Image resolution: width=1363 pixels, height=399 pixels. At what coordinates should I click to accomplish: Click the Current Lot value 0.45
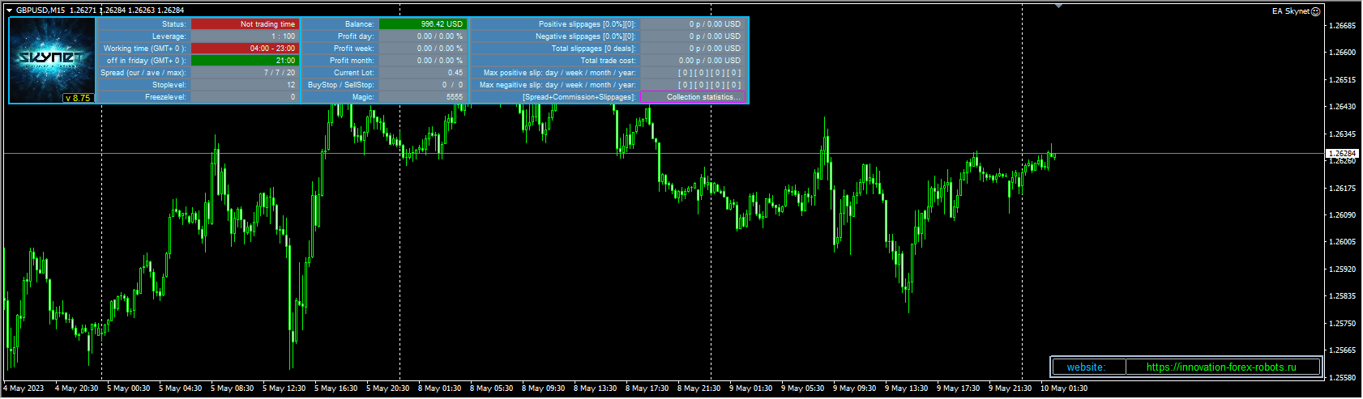coord(421,73)
